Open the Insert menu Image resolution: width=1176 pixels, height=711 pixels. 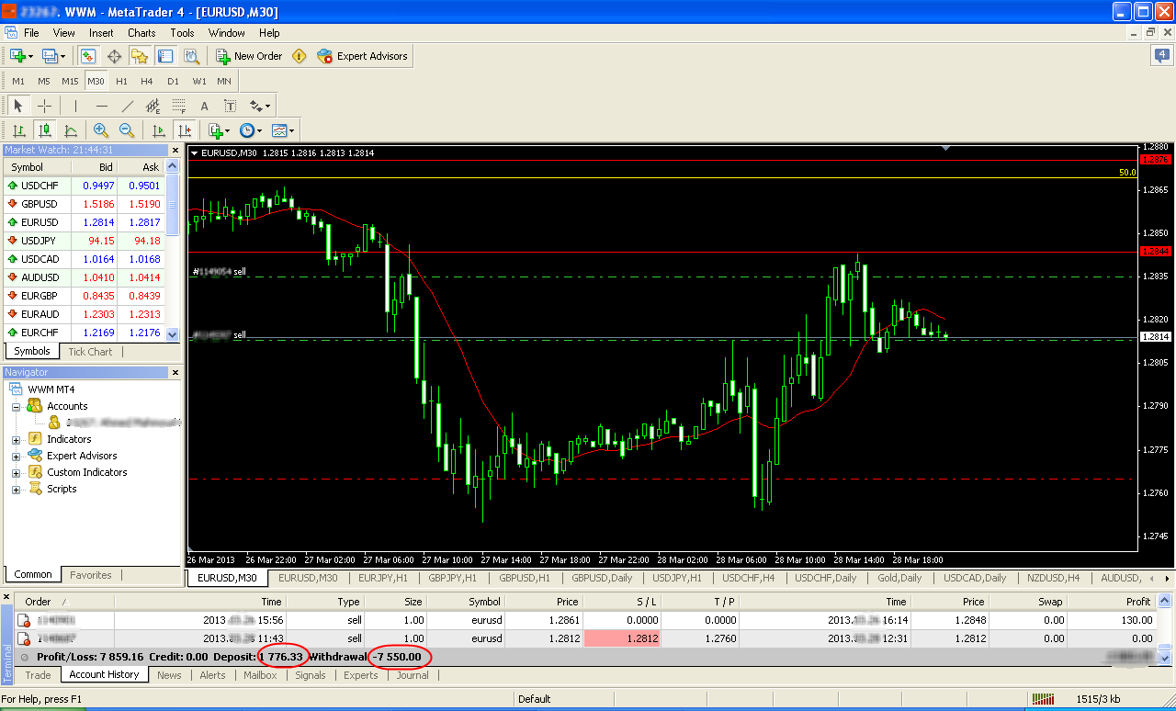pyautogui.click(x=101, y=33)
